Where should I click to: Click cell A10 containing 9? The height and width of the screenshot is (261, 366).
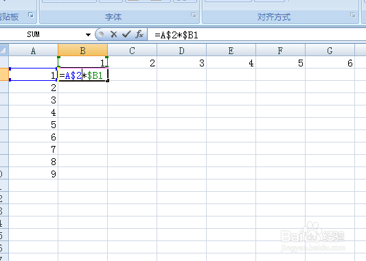click(x=34, y=173)
